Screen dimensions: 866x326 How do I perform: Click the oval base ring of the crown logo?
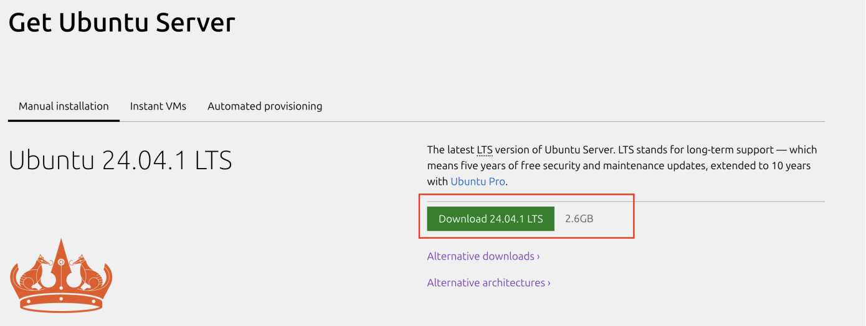[x=61, y=305]
